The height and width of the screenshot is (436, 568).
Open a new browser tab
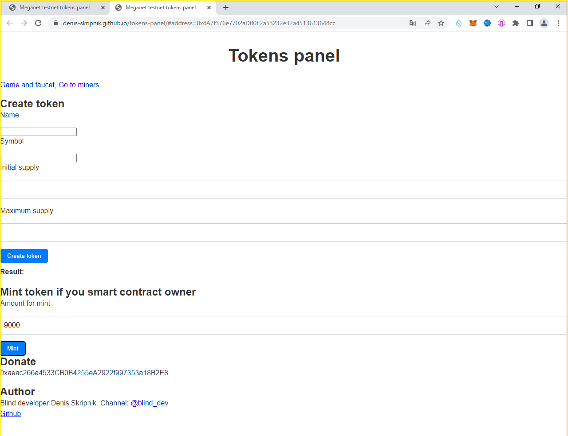tap(226, 8)
